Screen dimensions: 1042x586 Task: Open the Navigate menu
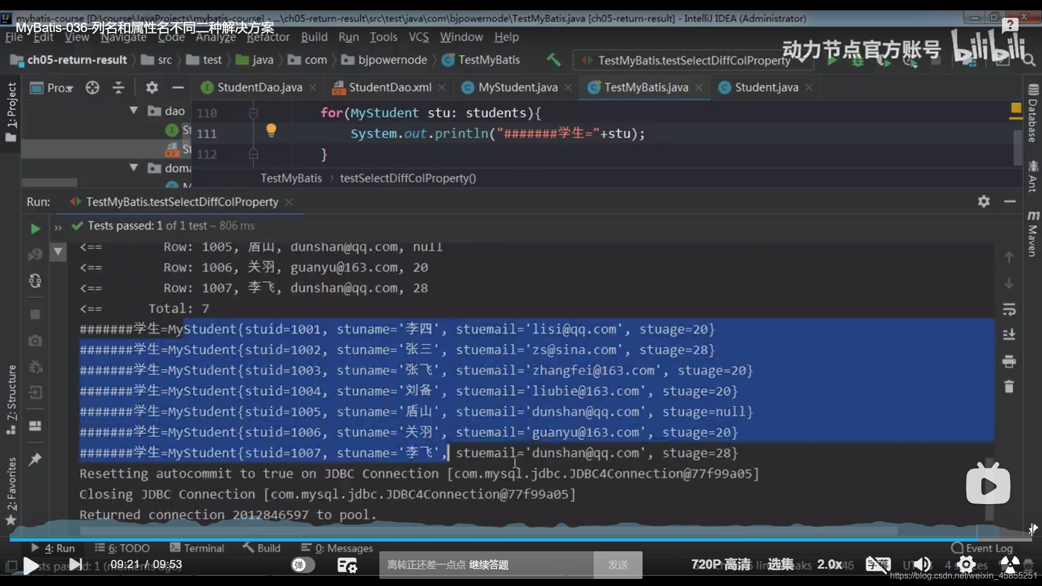point(124,37)
